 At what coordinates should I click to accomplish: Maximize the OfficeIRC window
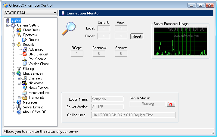point(200,5)
